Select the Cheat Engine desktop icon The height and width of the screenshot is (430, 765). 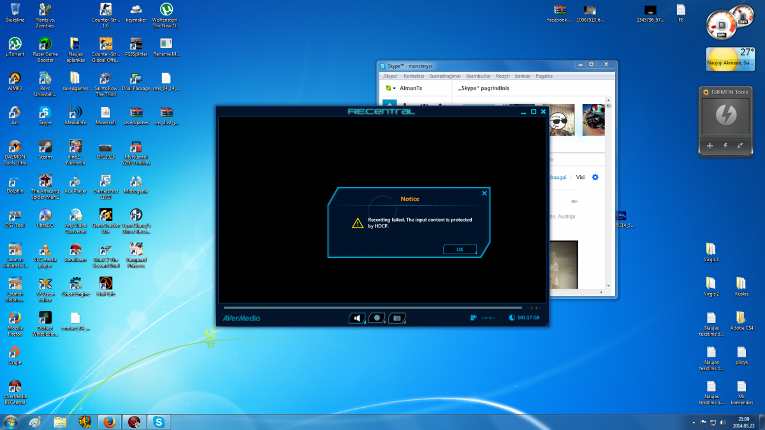75,287
